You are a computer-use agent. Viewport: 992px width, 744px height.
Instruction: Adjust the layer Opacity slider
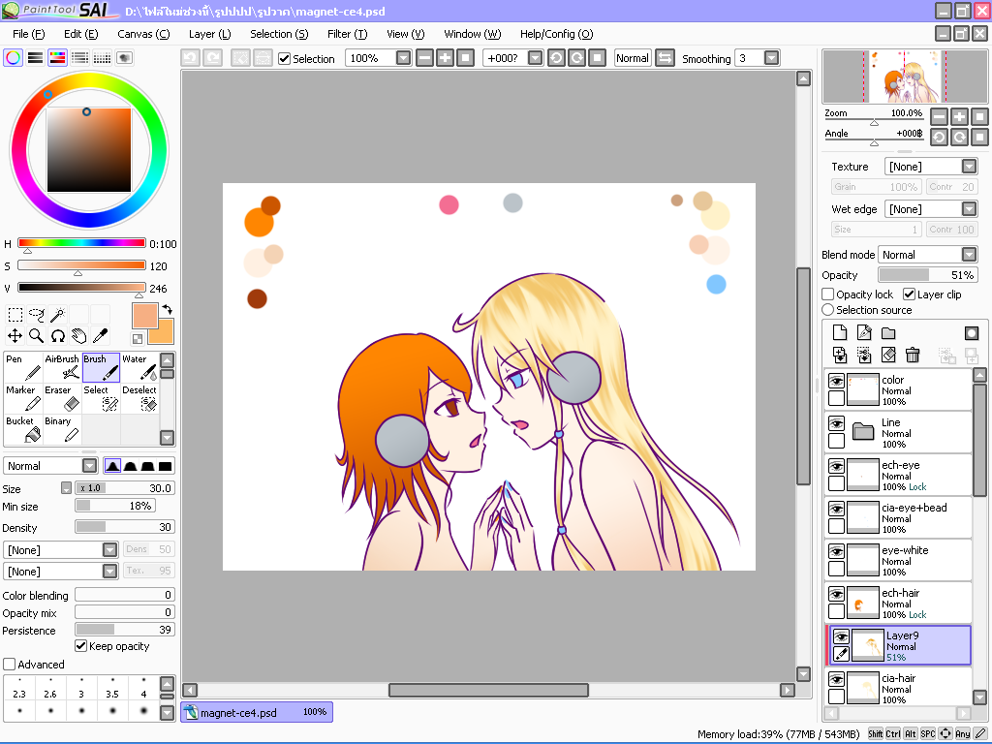pyautogui.click(x=927, y=275)
